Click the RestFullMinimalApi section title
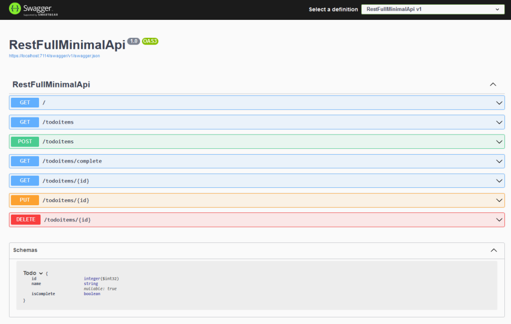This screenshot has height=324, width=511. (x=51, y=85)
